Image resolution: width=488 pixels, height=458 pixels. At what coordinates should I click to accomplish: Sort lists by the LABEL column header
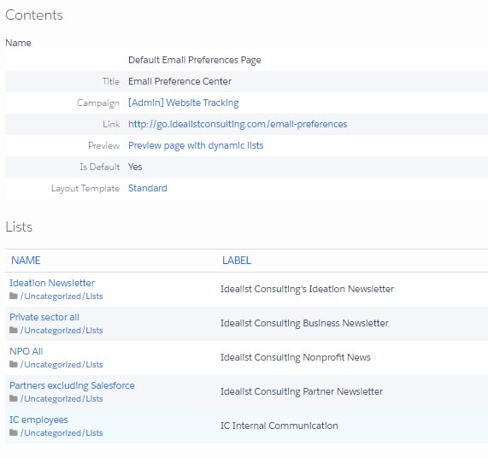pyautogui.click(x=237, y=261)
